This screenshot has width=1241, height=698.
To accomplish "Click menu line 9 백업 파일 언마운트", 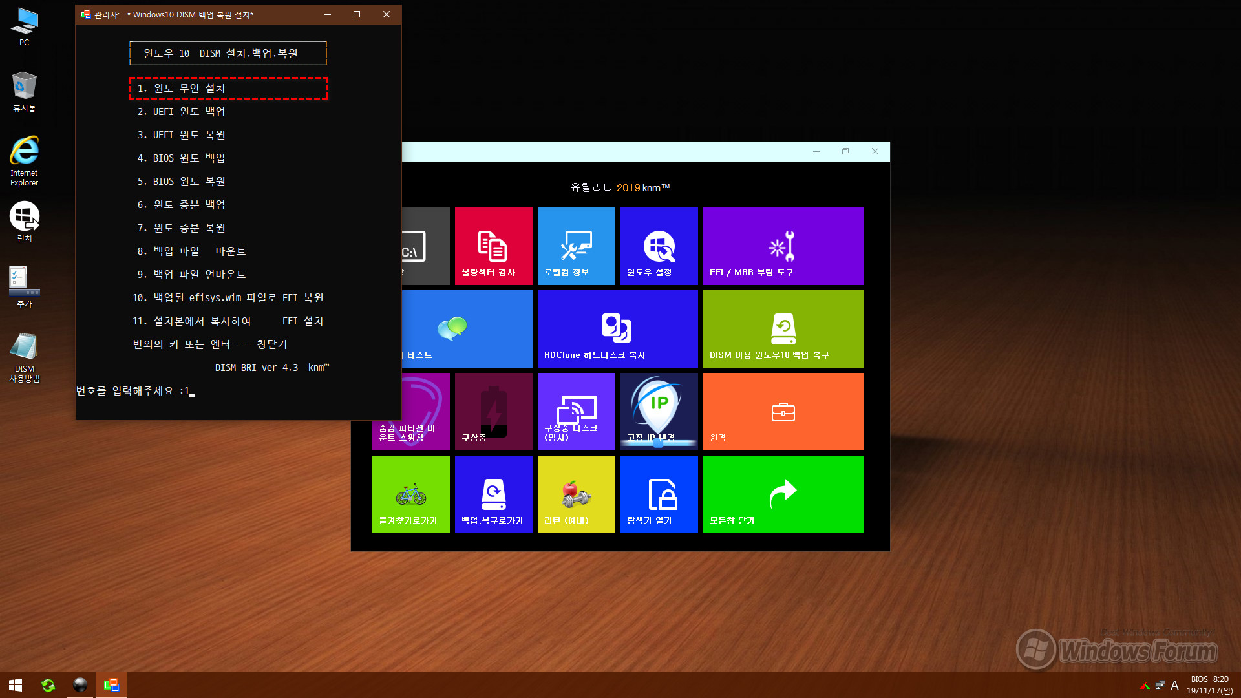I will pyautogui.click(x=191, y=275).
